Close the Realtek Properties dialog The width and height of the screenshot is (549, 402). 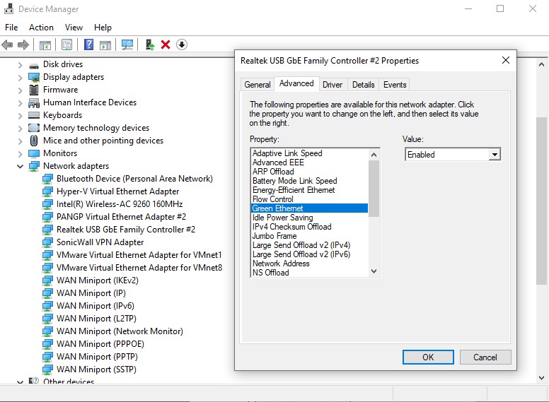(506, 60)
